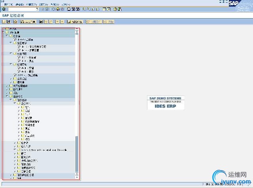The image size is (253, 188).
Task: Click the Move Favorites Up triangle icon
Action: [x=62, y=21]
